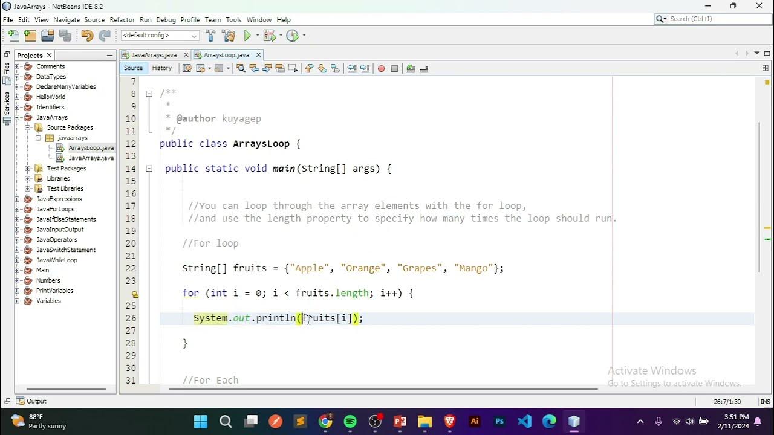The image size is (774, 435).
Task: Click the Toggle Bookmark icon
Action: tap(335, 68)
